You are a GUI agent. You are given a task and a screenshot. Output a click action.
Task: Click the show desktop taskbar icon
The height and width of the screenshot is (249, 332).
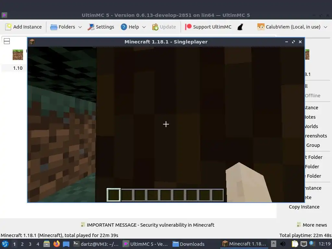(66, 244)
